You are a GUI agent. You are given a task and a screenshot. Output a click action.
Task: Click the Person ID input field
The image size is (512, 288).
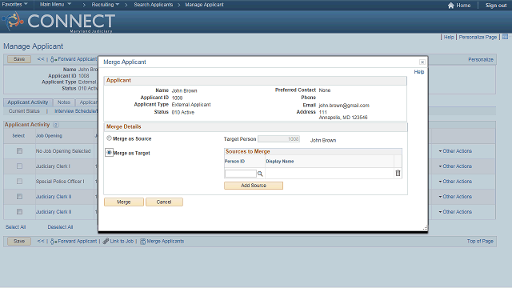tap(241, 174)
